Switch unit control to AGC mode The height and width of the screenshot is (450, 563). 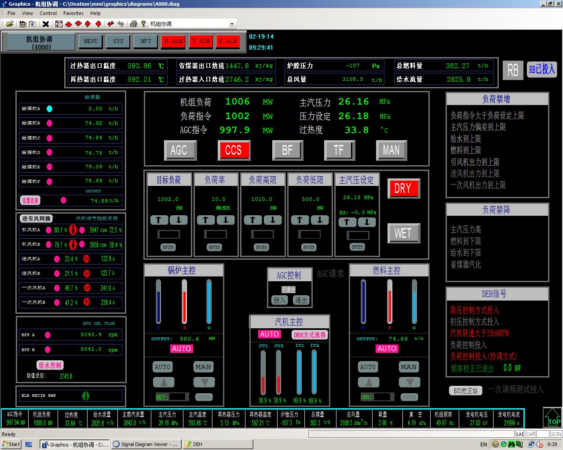coord(179,150)
